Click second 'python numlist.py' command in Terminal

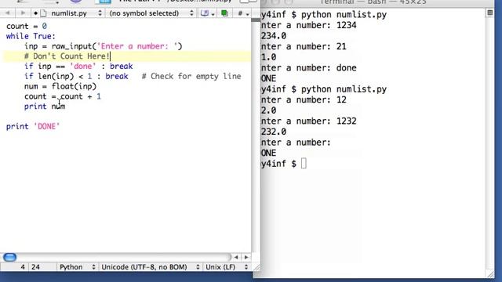[x=344, y=89]
